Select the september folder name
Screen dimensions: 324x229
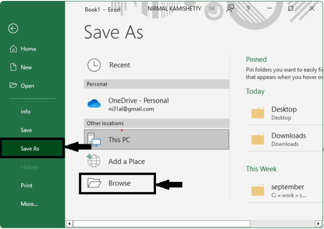(x=287, y=187)
